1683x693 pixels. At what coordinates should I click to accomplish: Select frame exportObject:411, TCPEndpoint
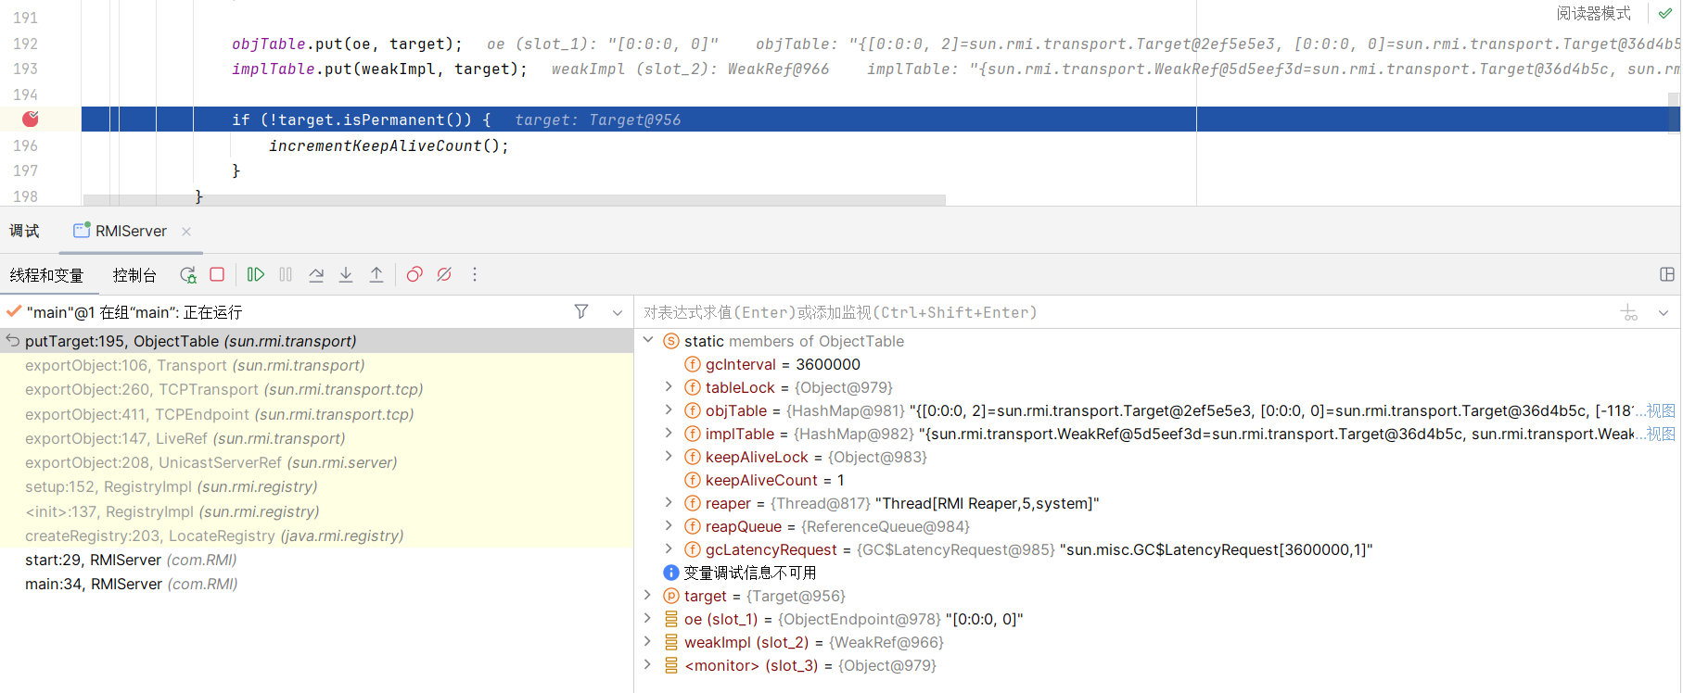317,414
